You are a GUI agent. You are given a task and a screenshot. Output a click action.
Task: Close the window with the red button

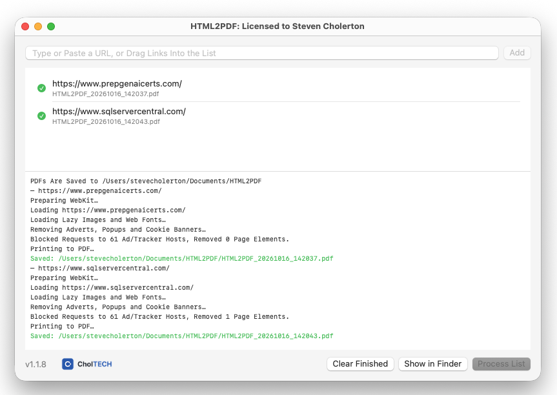click(25, 26)
